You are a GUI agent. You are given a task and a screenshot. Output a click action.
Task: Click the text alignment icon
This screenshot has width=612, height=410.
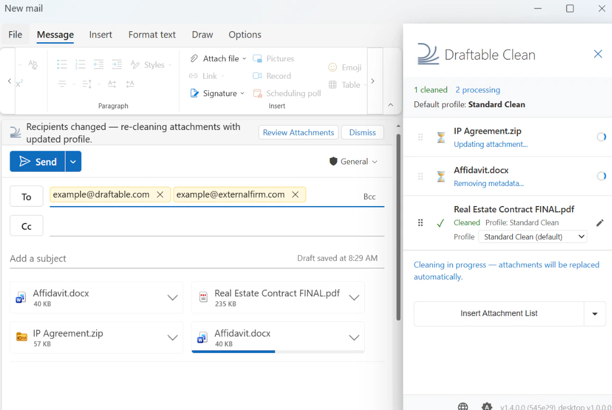62,83
